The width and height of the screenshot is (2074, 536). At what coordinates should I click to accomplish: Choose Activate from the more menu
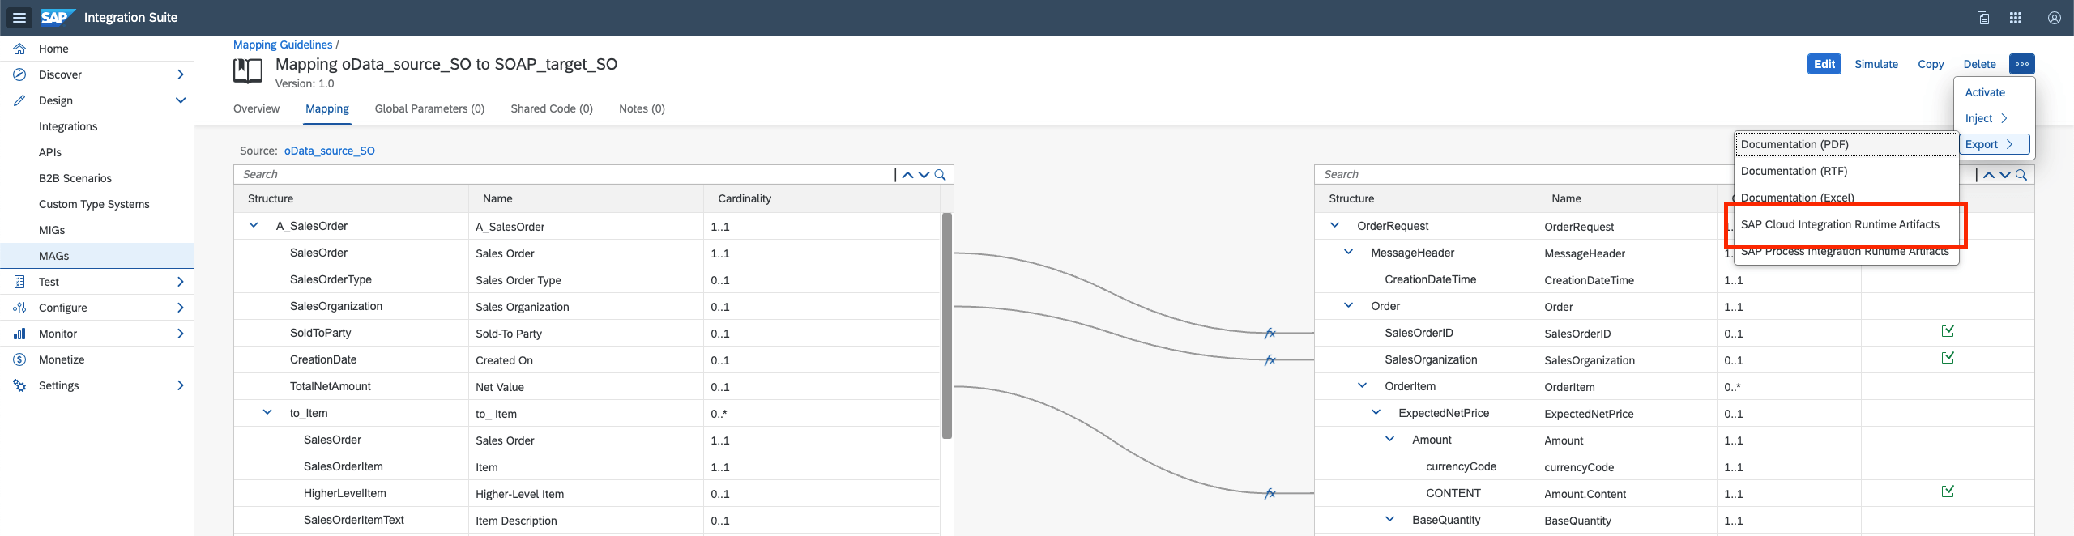click(1985, 92)
